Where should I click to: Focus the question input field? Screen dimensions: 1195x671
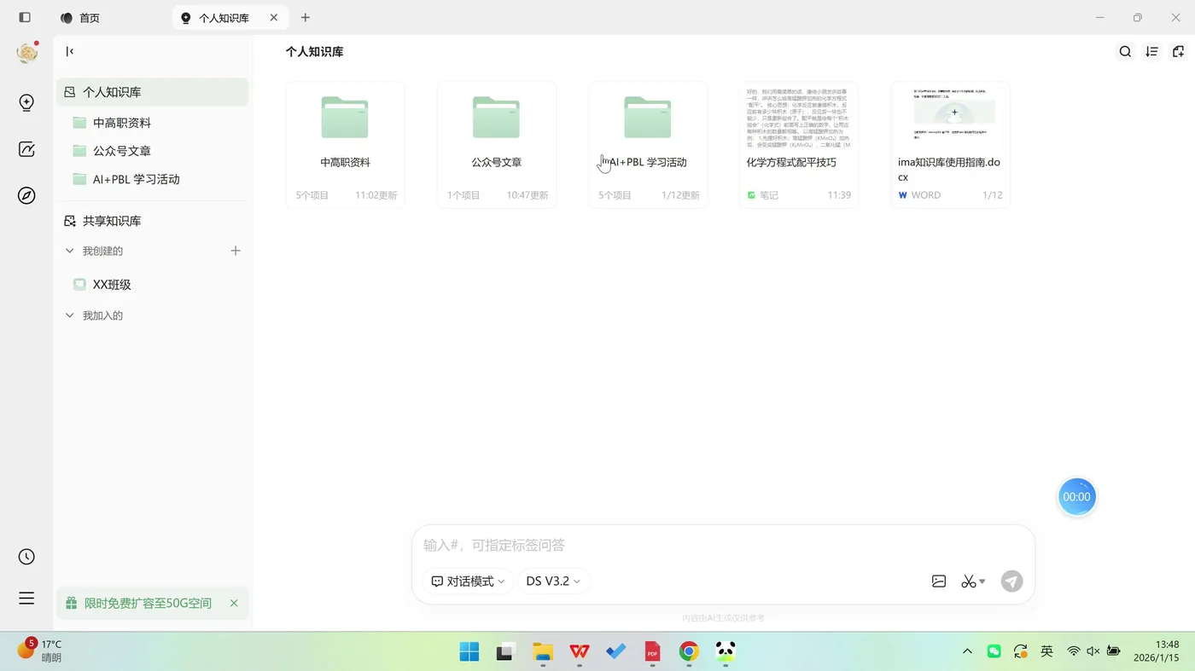tap(723, 546)
